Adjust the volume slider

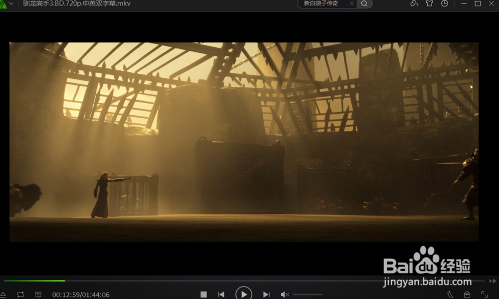307,295
